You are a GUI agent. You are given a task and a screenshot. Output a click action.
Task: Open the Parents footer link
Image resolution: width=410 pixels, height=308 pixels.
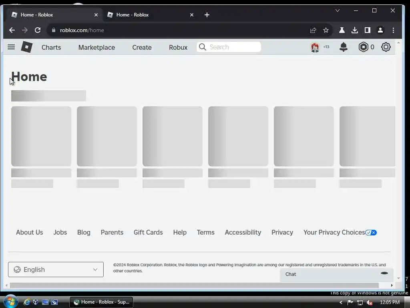pos(112,232)
